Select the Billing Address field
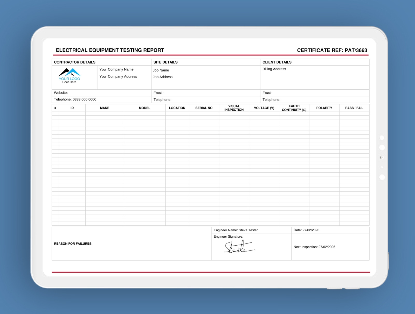 [x=274, y=69]
